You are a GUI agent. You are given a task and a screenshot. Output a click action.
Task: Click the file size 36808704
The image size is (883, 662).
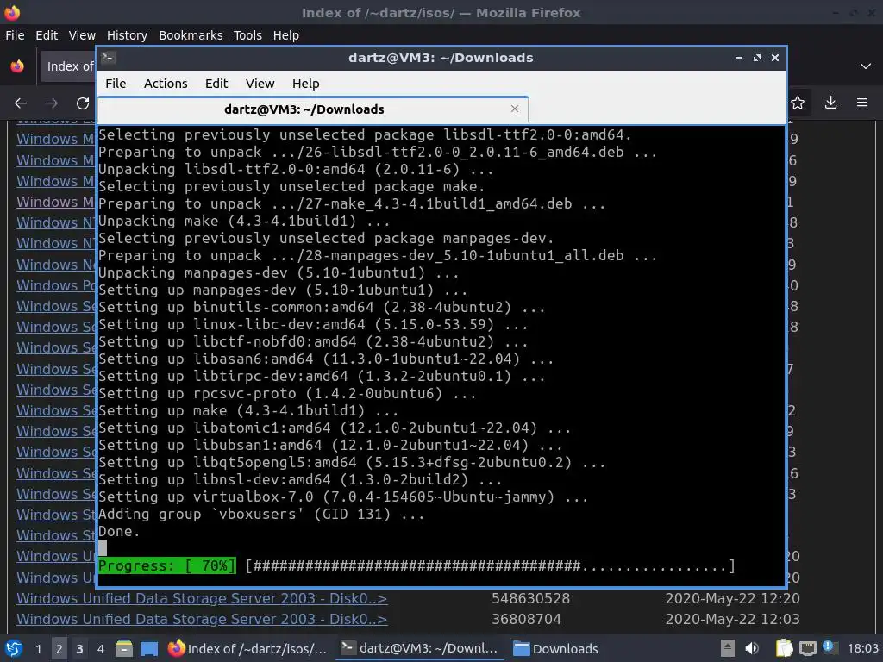526,619
